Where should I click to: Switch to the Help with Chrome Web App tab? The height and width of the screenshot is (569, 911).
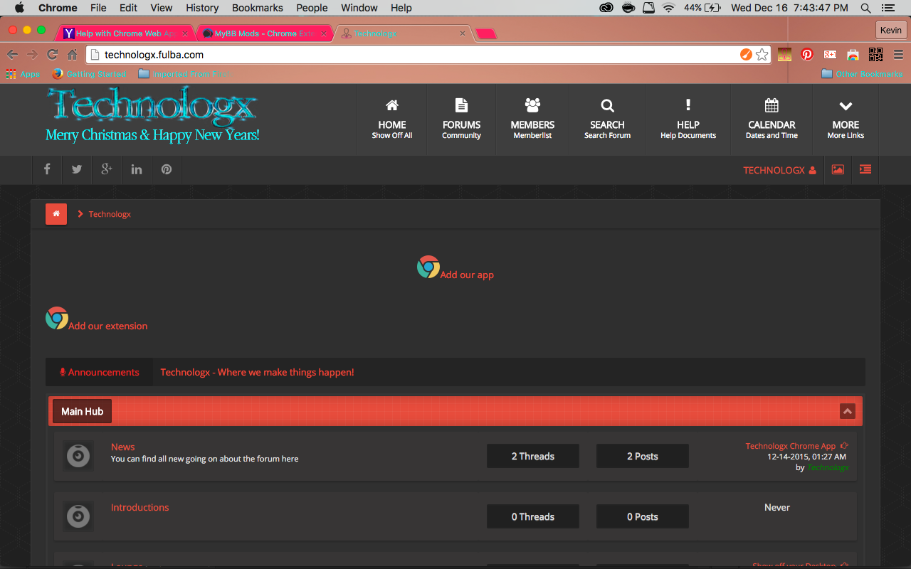click(x=125, y=33)
